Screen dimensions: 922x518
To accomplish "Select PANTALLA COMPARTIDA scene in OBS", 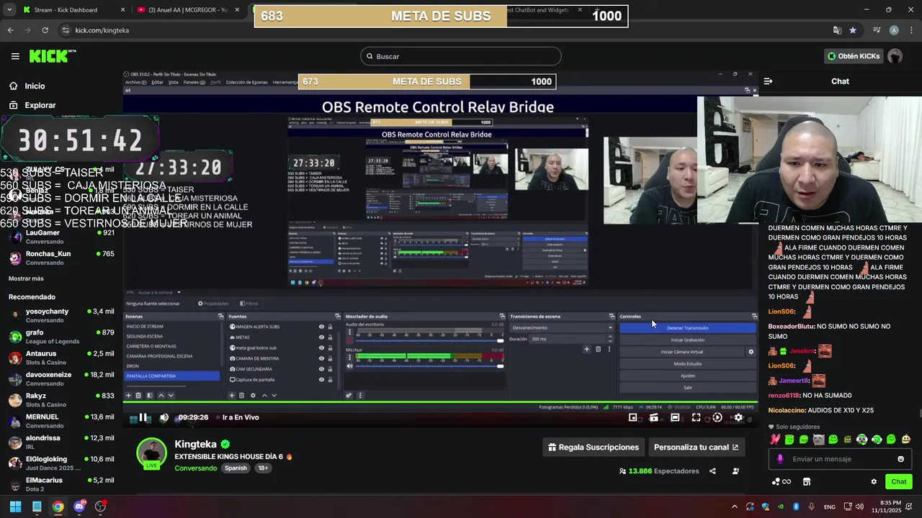I will click(x=172, y=376).
